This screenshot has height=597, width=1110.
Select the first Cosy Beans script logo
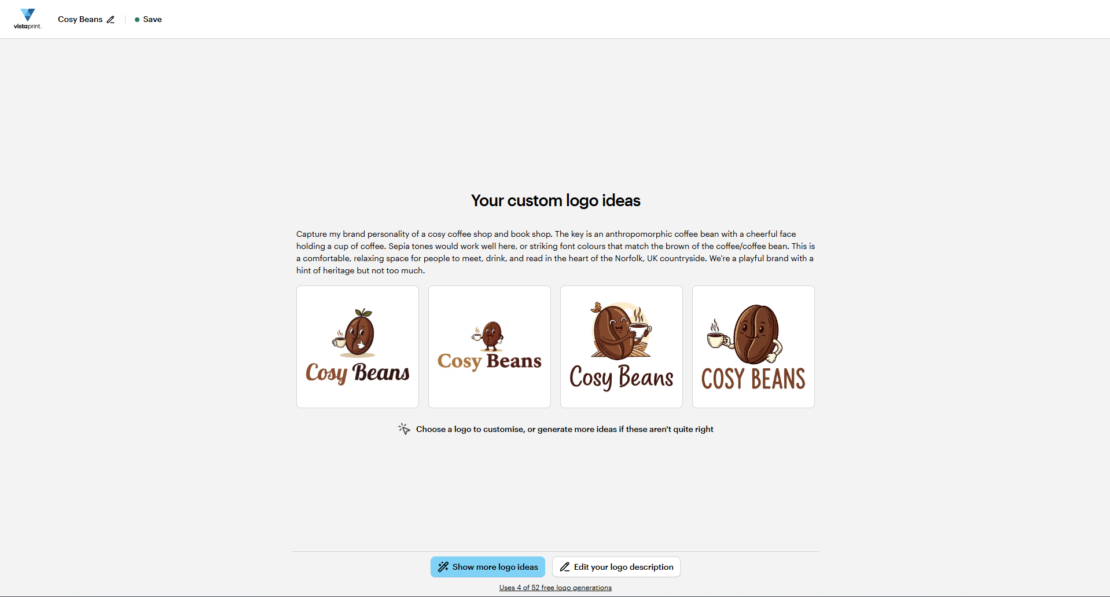pyautogui.click(x=357, y=346)
